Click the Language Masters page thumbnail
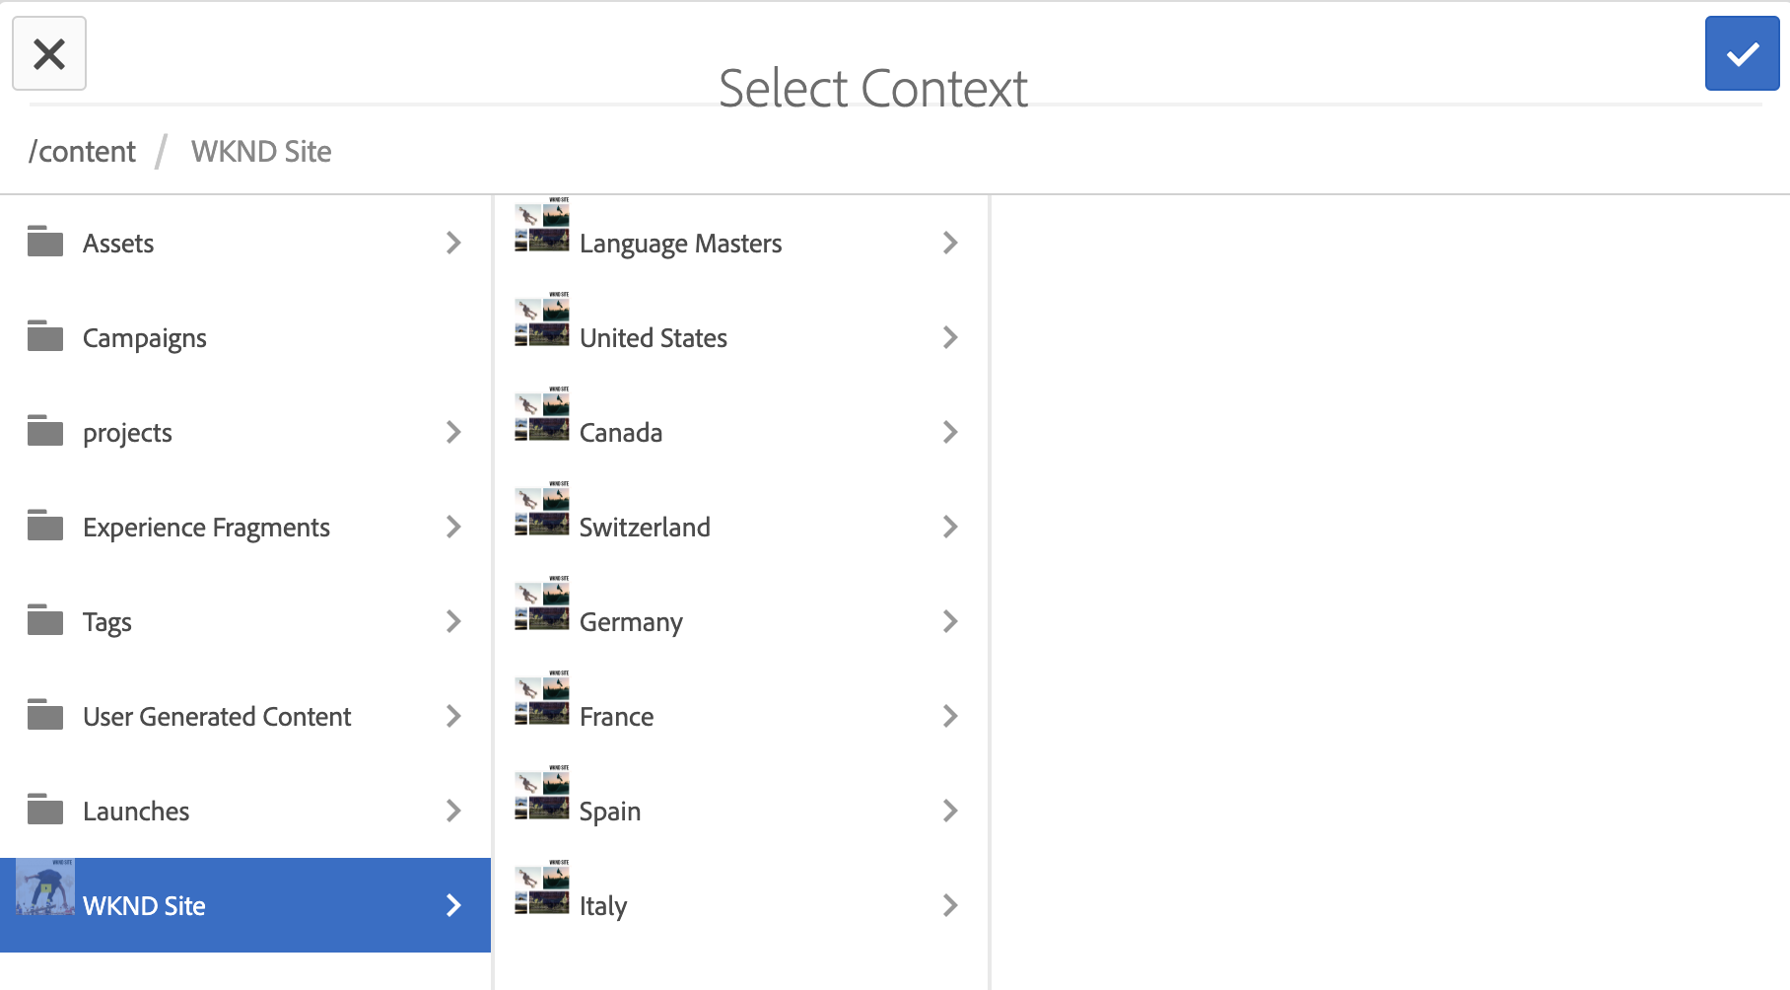This screenshot has width=1790, height=990. [542, 226]
